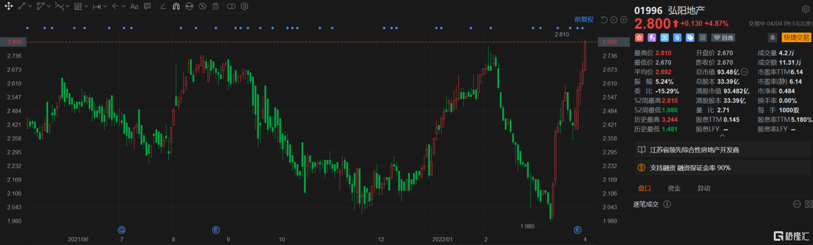Select the Fibonacci/grid analysis tool
813x245 pixels.
point(78,6)
